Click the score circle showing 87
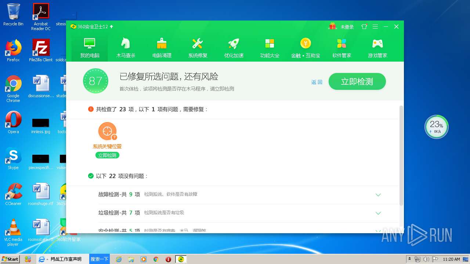Screen dimensions: 470x264 95,81
